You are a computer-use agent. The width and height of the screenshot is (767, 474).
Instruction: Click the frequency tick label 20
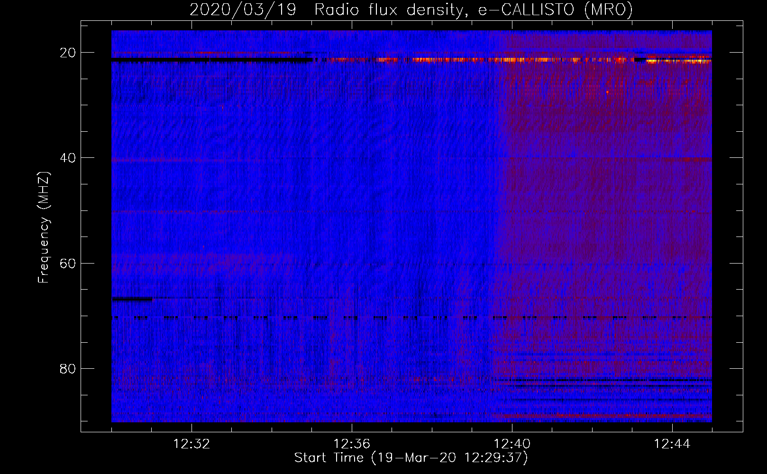coord(68,52)
